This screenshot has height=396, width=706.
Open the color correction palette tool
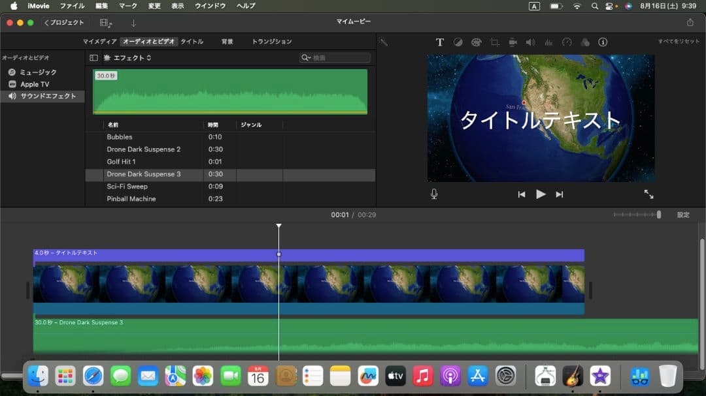476,42
